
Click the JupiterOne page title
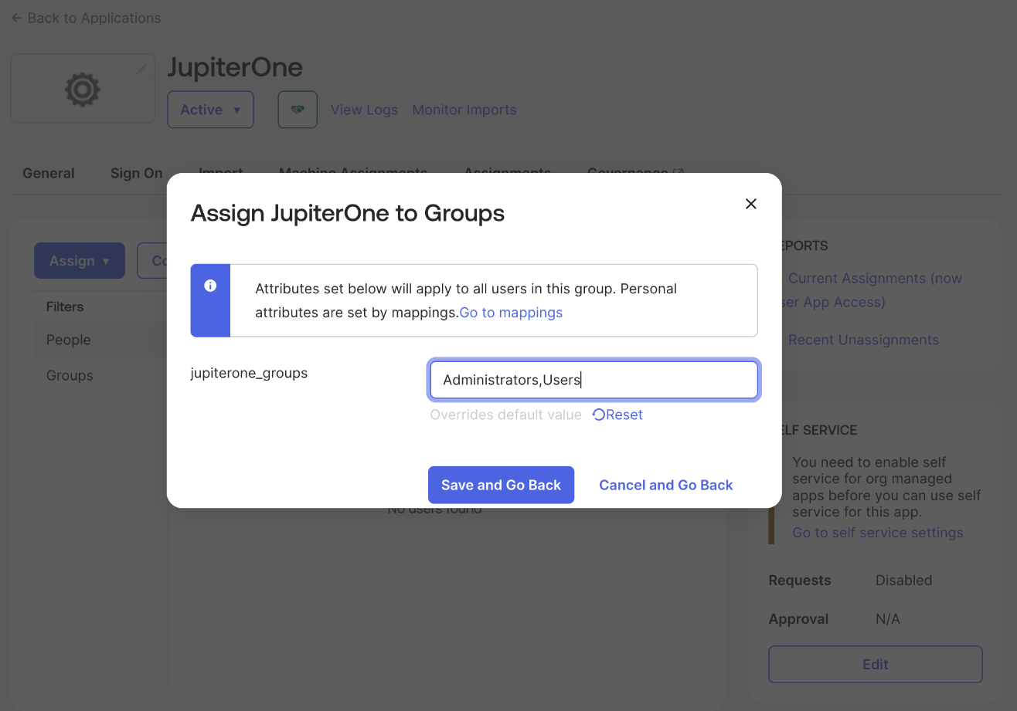(x=235, y=67)
